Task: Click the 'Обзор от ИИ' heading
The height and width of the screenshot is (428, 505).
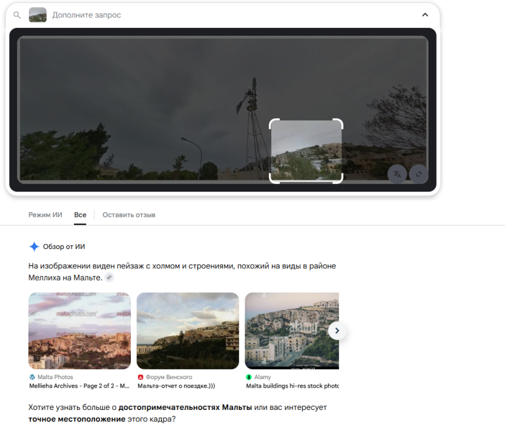Action: 64,247
